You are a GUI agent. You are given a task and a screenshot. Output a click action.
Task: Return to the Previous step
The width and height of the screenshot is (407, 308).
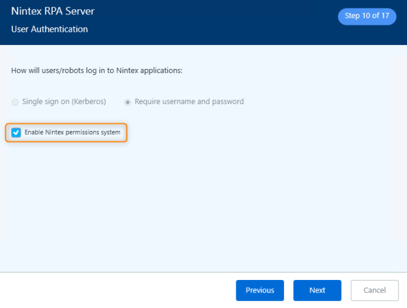pos(260,290)
